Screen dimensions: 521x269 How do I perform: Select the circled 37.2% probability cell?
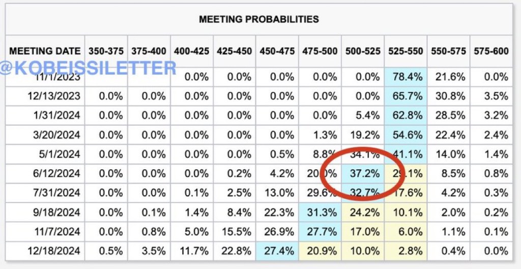(365, 173)
